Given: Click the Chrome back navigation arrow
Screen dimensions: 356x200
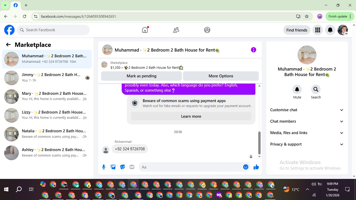Looking at the screenshot, I should point(6,16).
